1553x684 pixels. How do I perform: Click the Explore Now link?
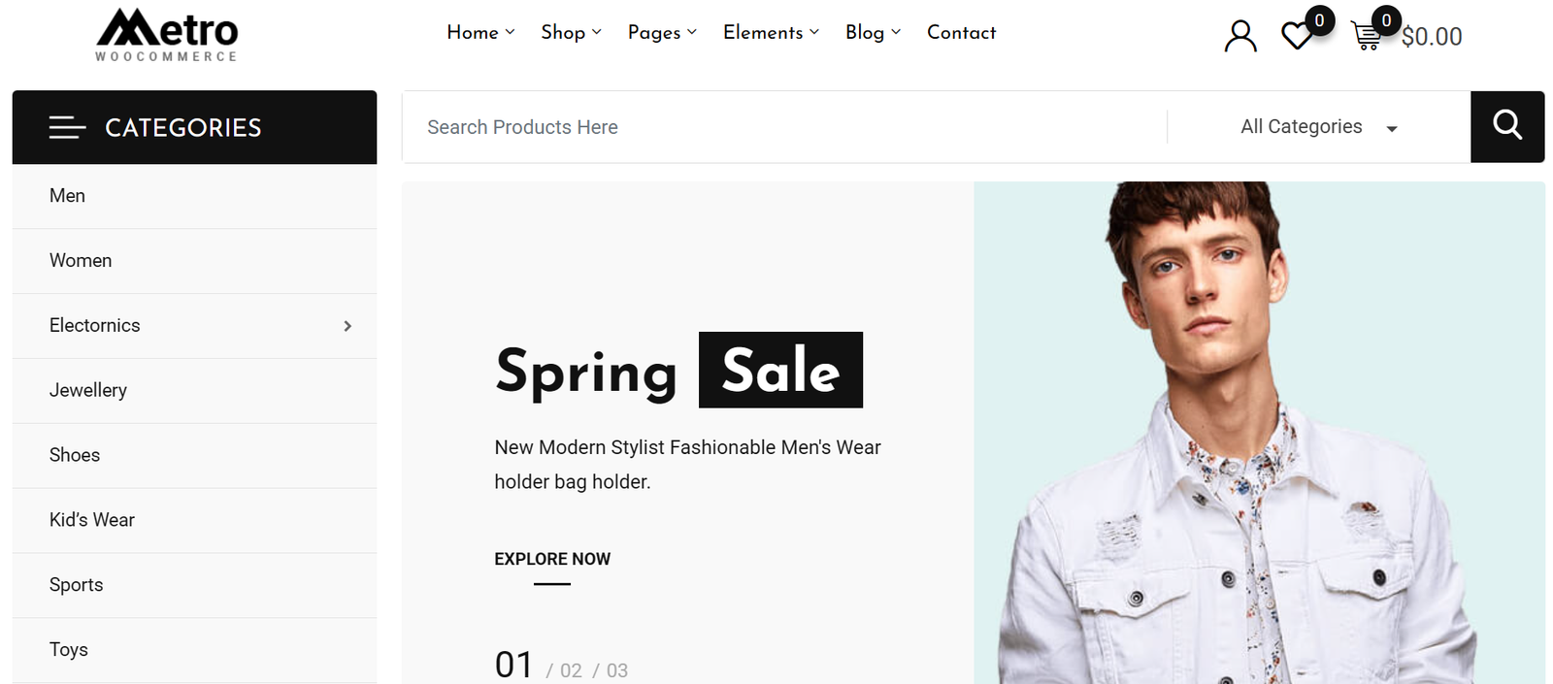tap(552, 559)
